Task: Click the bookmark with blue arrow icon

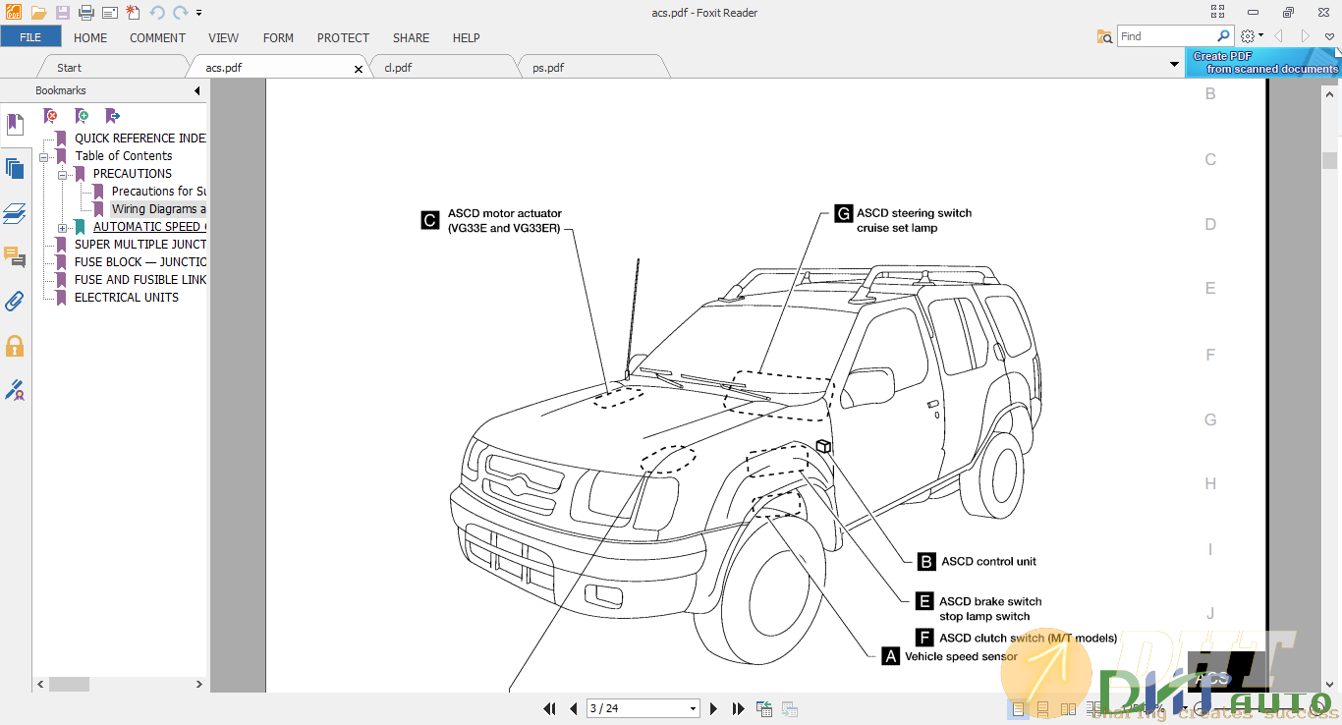Action: click(112, 116)
